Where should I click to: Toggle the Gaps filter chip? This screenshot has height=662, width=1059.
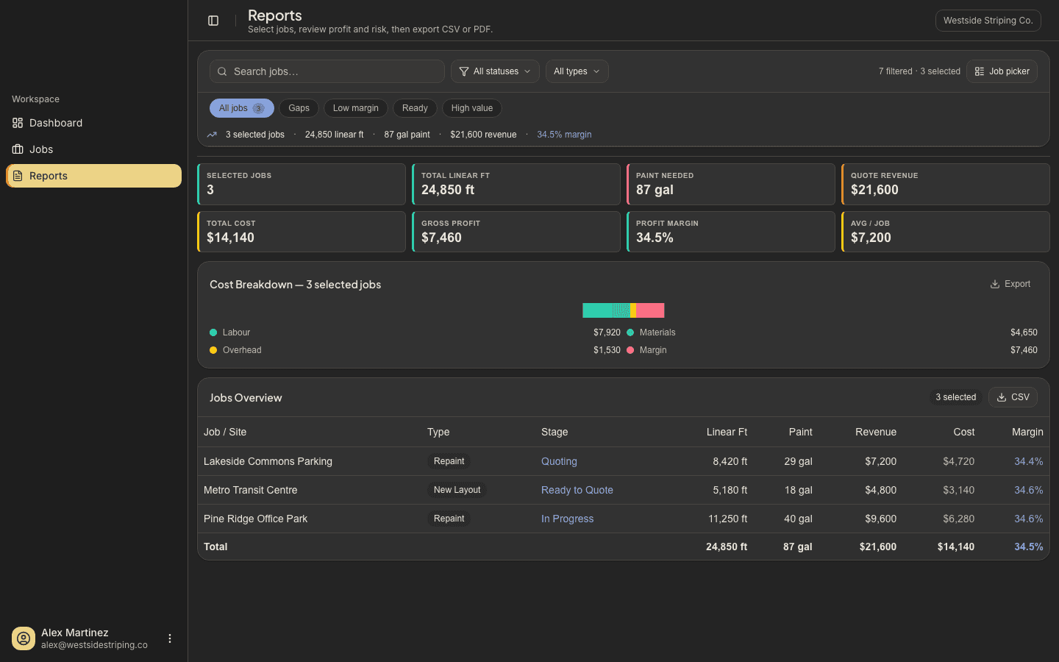(x=299, y=108)
